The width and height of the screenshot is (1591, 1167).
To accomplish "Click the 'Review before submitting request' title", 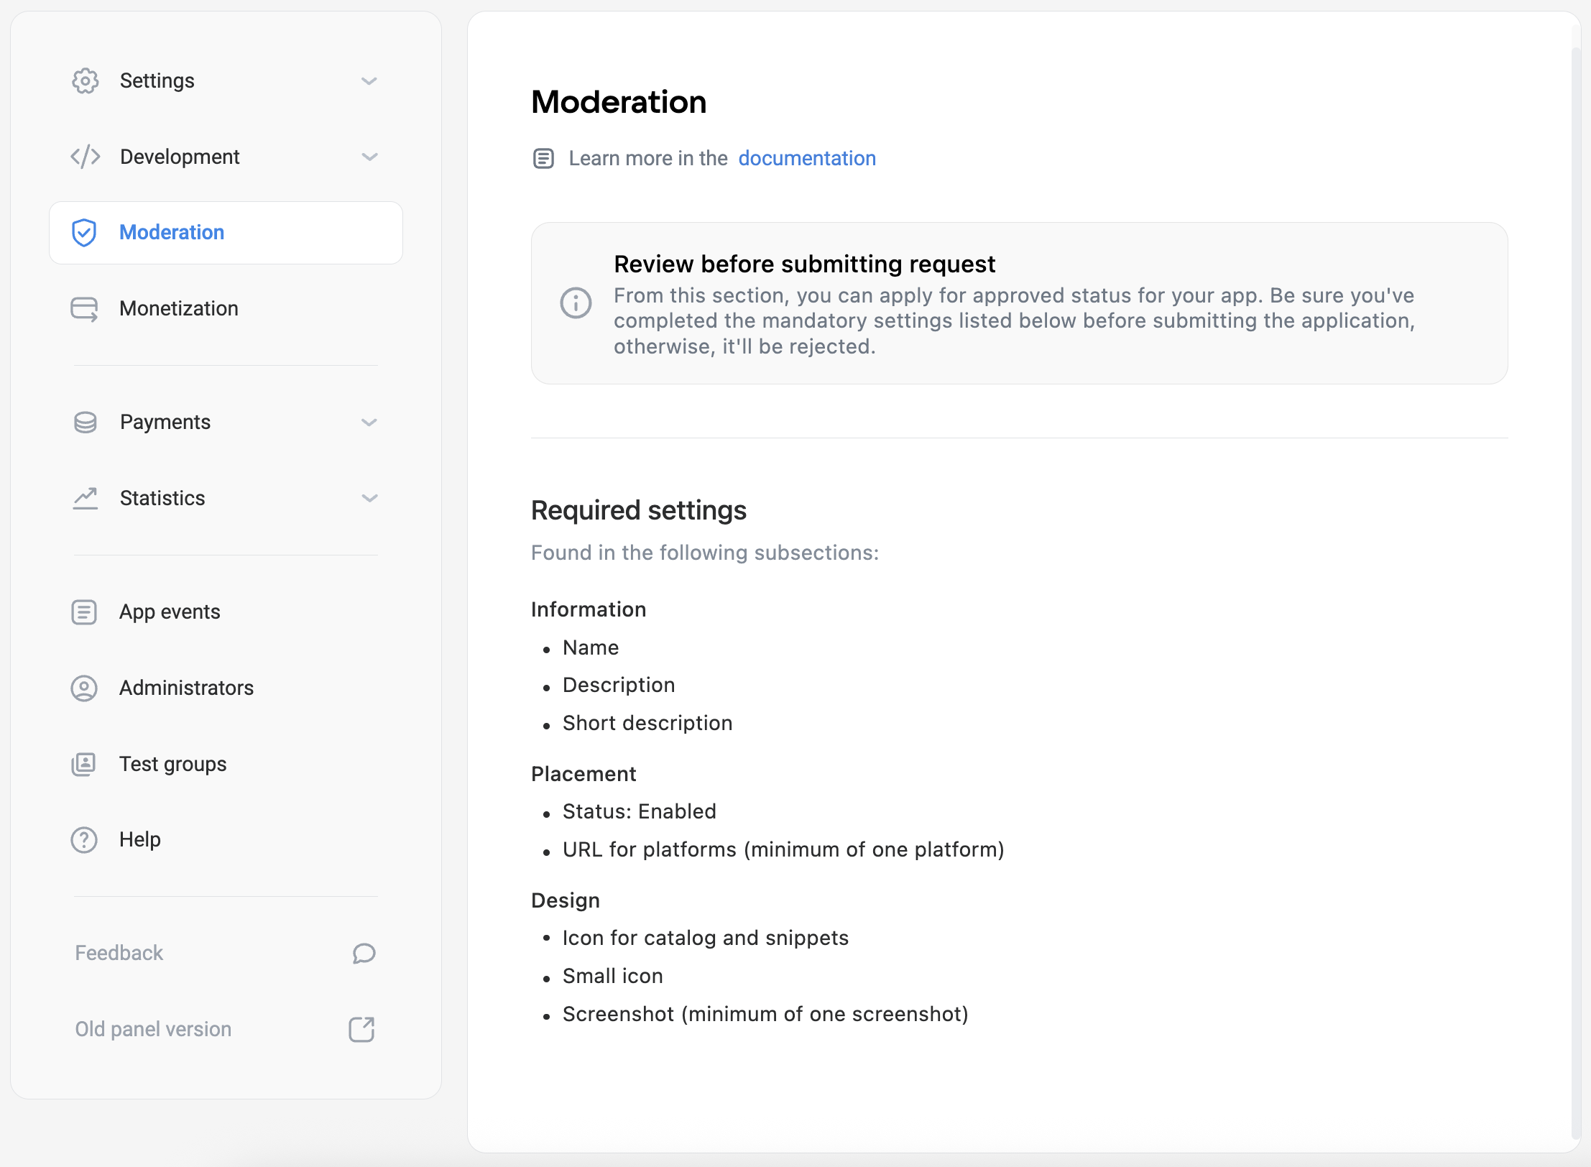I will [x=804, y=264].
